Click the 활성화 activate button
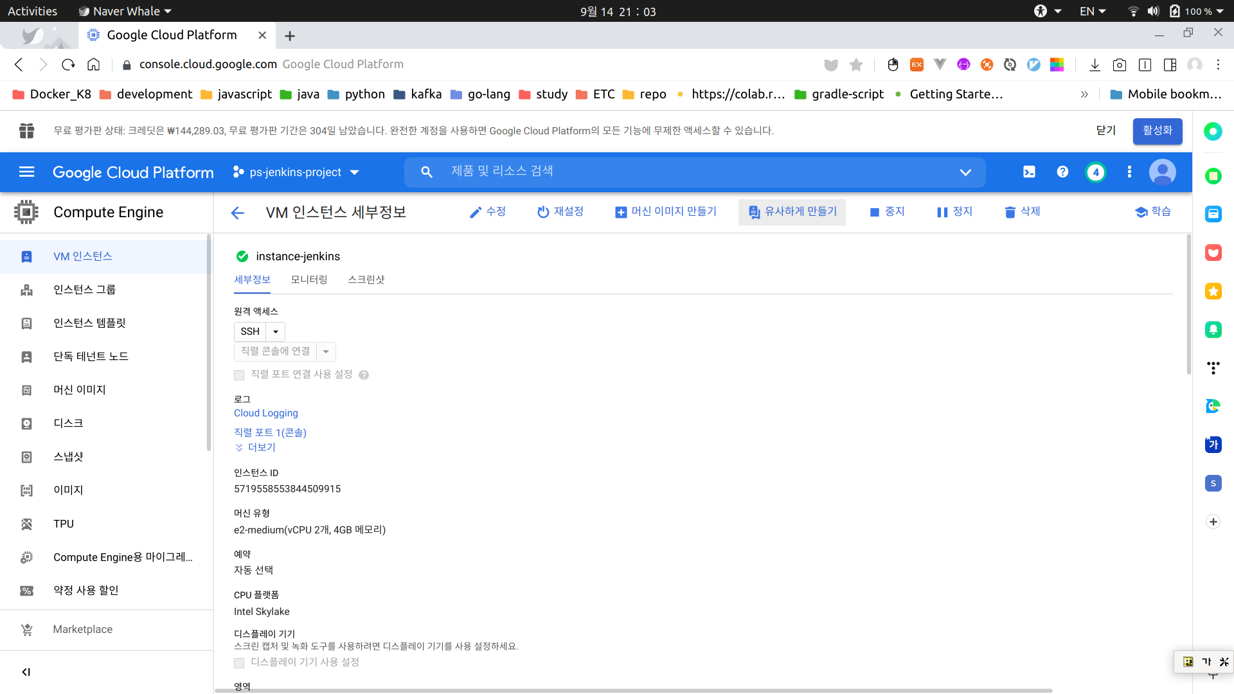The width and height of the screenshot is (1234, 694). 1157,131
